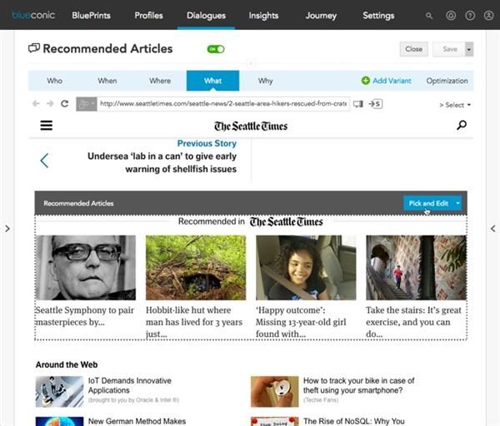Reload the previewed page
Viewport: 500px width, 426px height.
point(65,103)
